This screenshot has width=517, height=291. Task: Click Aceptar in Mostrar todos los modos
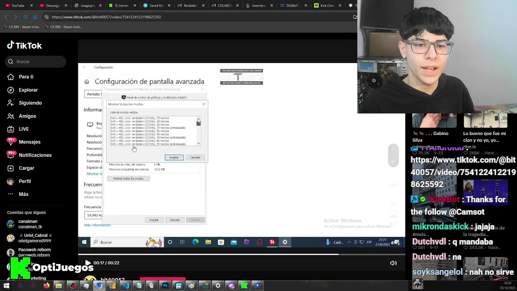[174, 157]
